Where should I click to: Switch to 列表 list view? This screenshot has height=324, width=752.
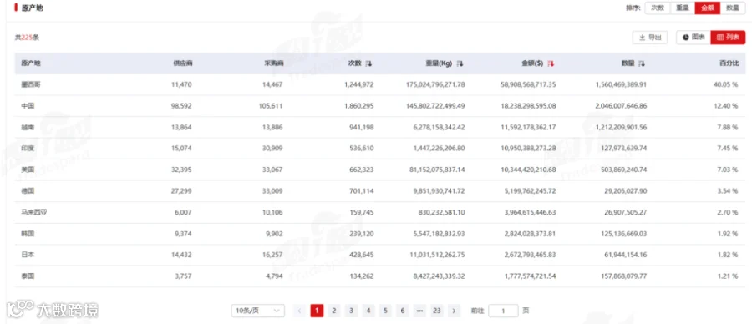[728, 37]
